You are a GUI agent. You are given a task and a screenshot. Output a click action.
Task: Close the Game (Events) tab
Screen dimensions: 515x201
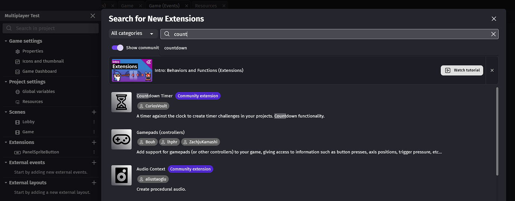click(x=186, y=6)
